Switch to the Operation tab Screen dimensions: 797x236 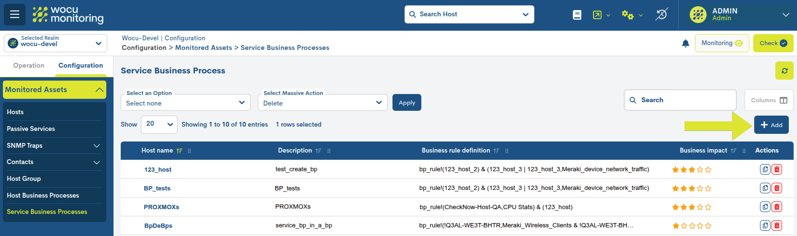29,66
